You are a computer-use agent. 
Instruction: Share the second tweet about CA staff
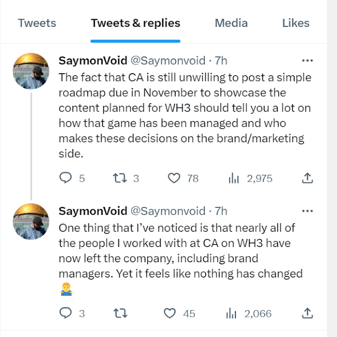tap(307, 314)
